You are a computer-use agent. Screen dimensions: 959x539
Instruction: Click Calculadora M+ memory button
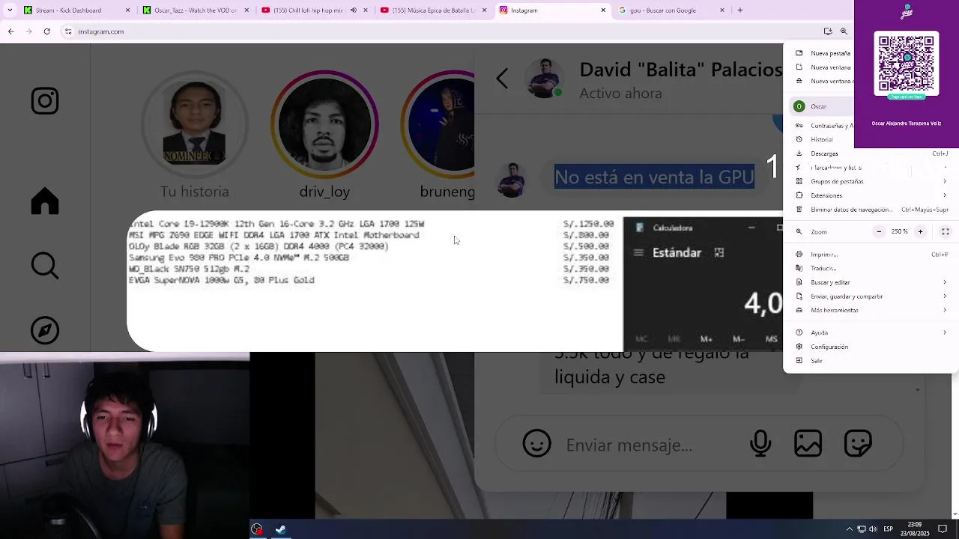706,339
